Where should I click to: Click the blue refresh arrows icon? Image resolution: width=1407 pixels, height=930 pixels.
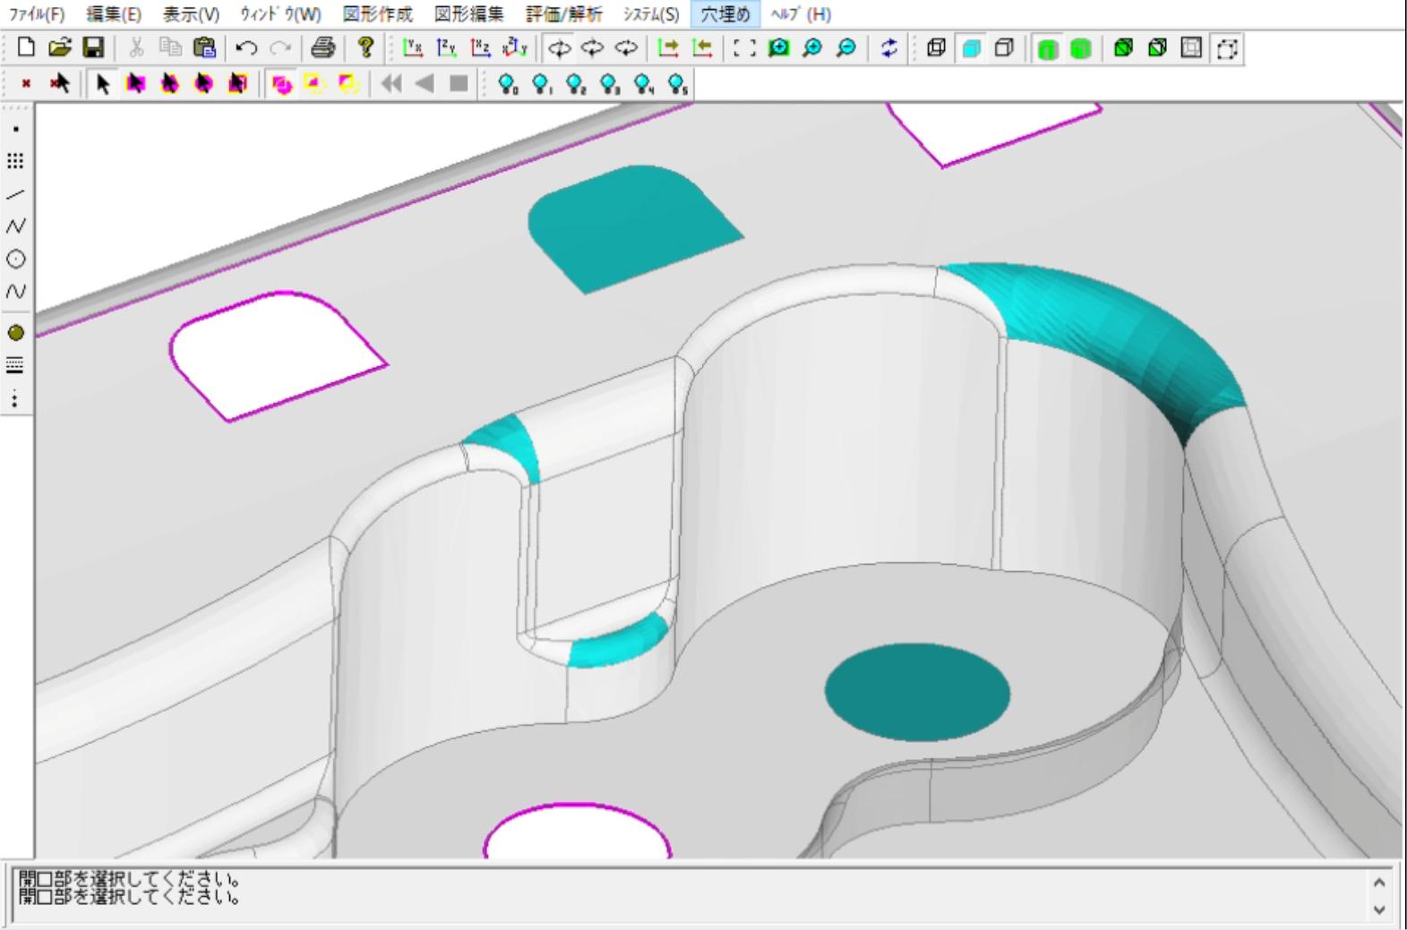(x=888, y=48)
